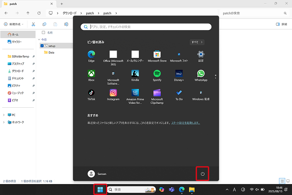Launch Disney+ from Start menu
This screenshot has width=292, height=195.
click(x=179, y=75)
